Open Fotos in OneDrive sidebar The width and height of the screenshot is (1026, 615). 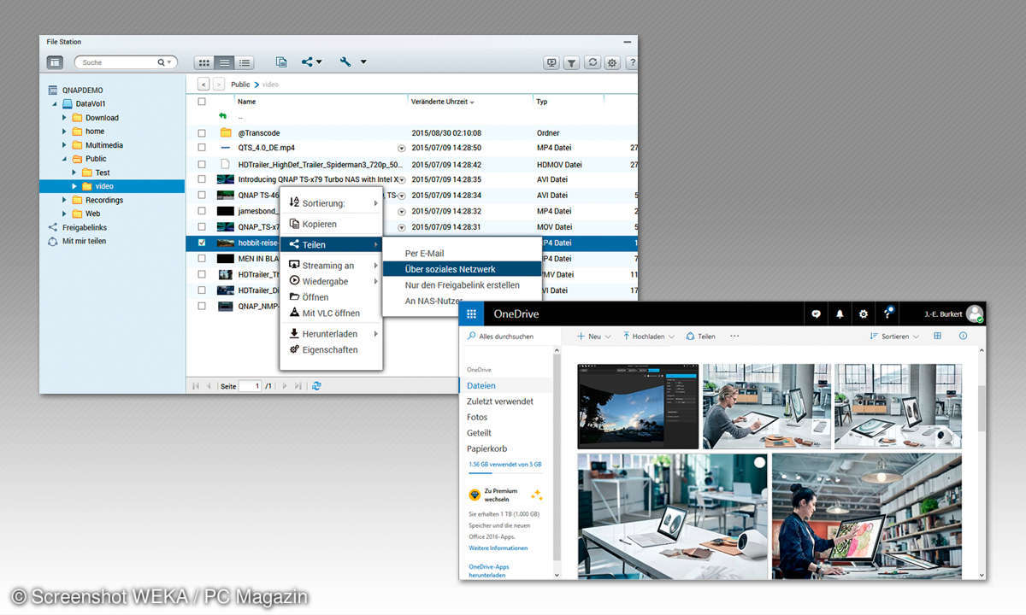click(x=477, y=417)
